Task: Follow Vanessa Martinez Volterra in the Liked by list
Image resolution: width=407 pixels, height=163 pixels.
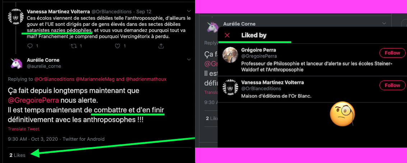Action: [x=392, y=85]
